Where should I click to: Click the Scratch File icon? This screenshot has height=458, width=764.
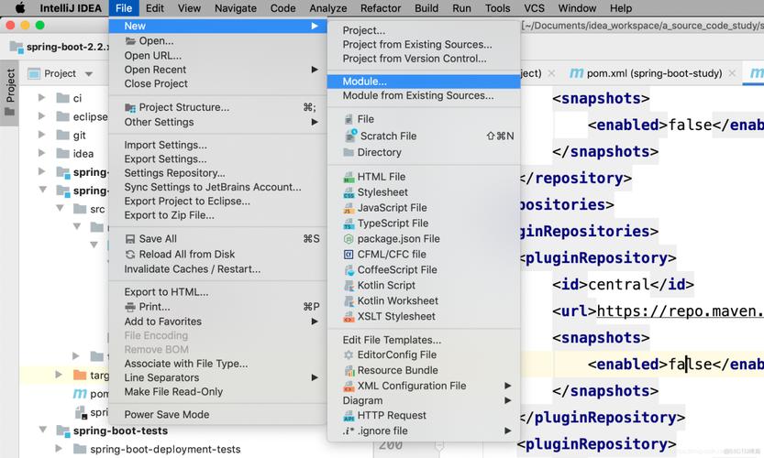(x=350, y=136)
